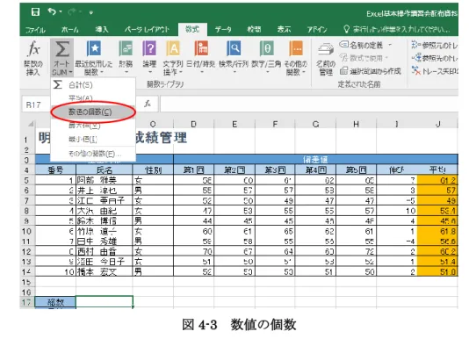
Task: Expand the 名前の定義 dropdown arrow
Action: [x=390, y=45]
